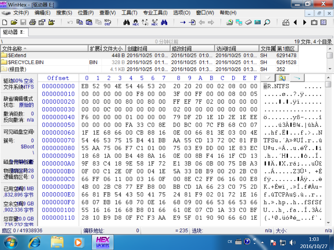Toggle the search hits magnifier button above text column
This screenshot has height=250, width=334.
pyautogui.click(x=282, y=78)
